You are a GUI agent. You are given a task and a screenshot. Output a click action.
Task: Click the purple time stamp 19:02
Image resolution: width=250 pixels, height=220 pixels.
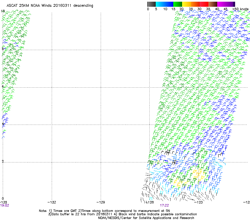(x=5, y=205)
